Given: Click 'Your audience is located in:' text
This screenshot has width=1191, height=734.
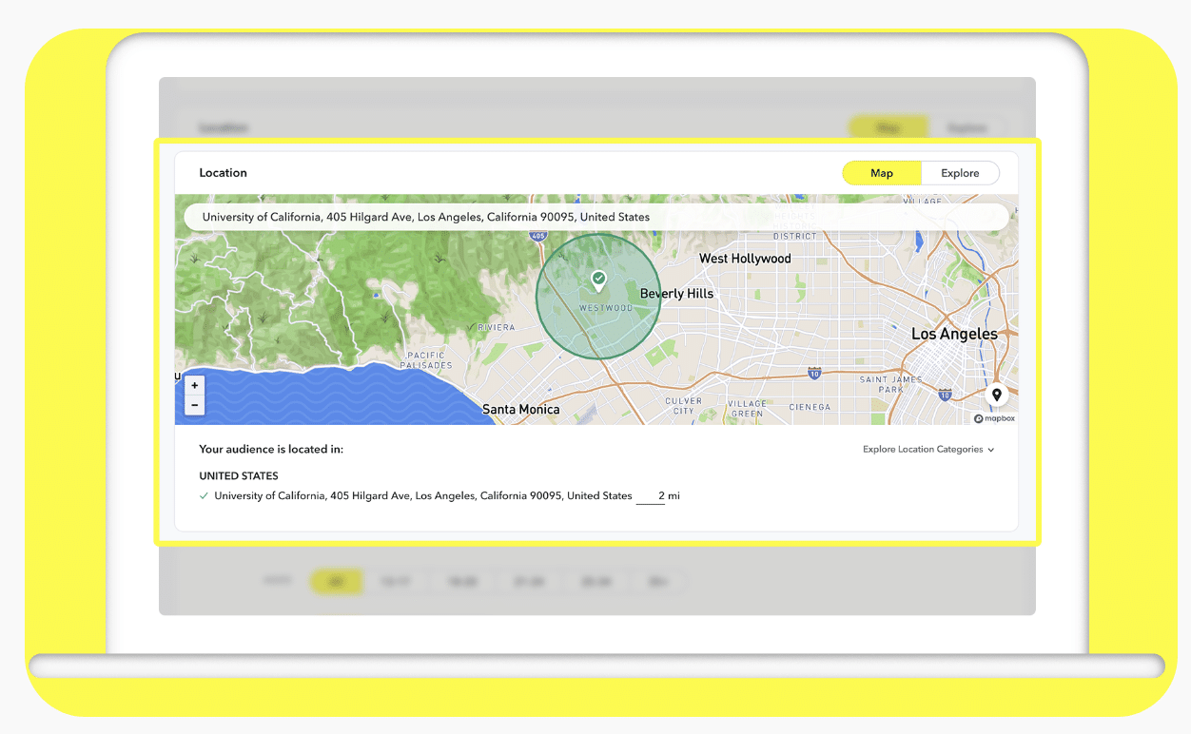Looking at the screenshot, I should coord(271,450).
